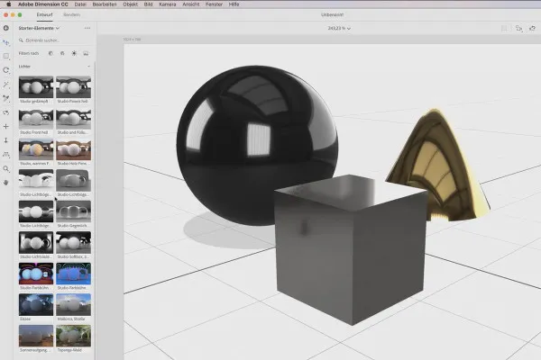Apply the Studio Holz Fens. light

click(74, 149)
